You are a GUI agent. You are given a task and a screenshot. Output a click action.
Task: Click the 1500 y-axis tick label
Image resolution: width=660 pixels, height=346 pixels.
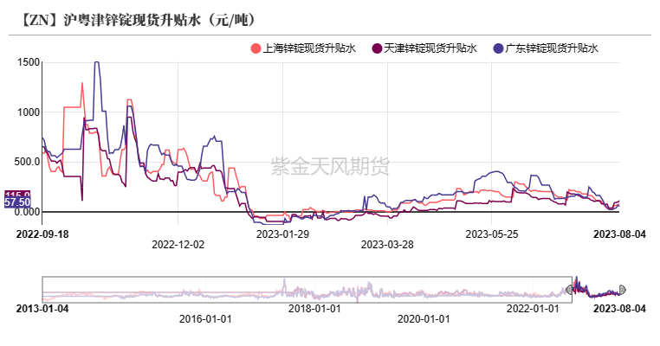28,62
